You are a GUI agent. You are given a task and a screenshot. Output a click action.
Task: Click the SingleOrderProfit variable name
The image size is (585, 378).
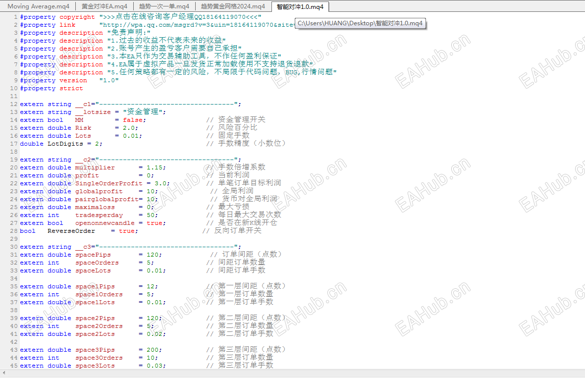(108, 184)
